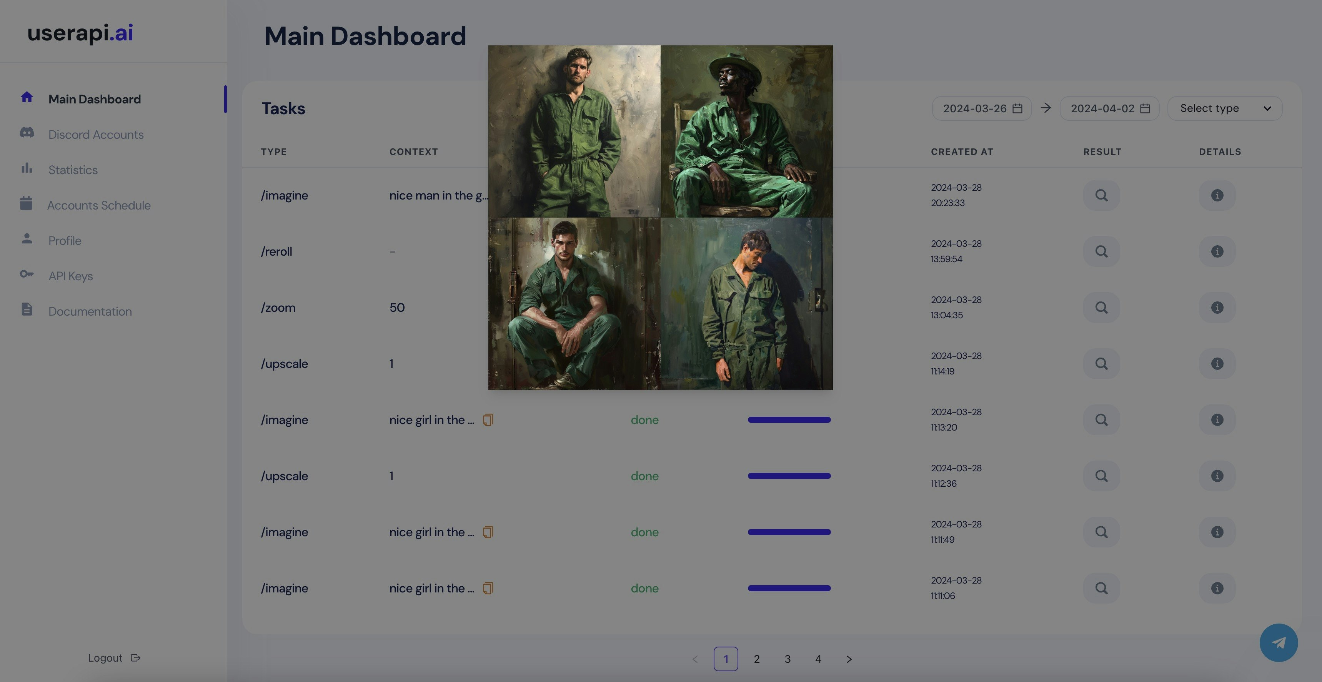Open Documentation from sidebar

click(x=90, y=311)
